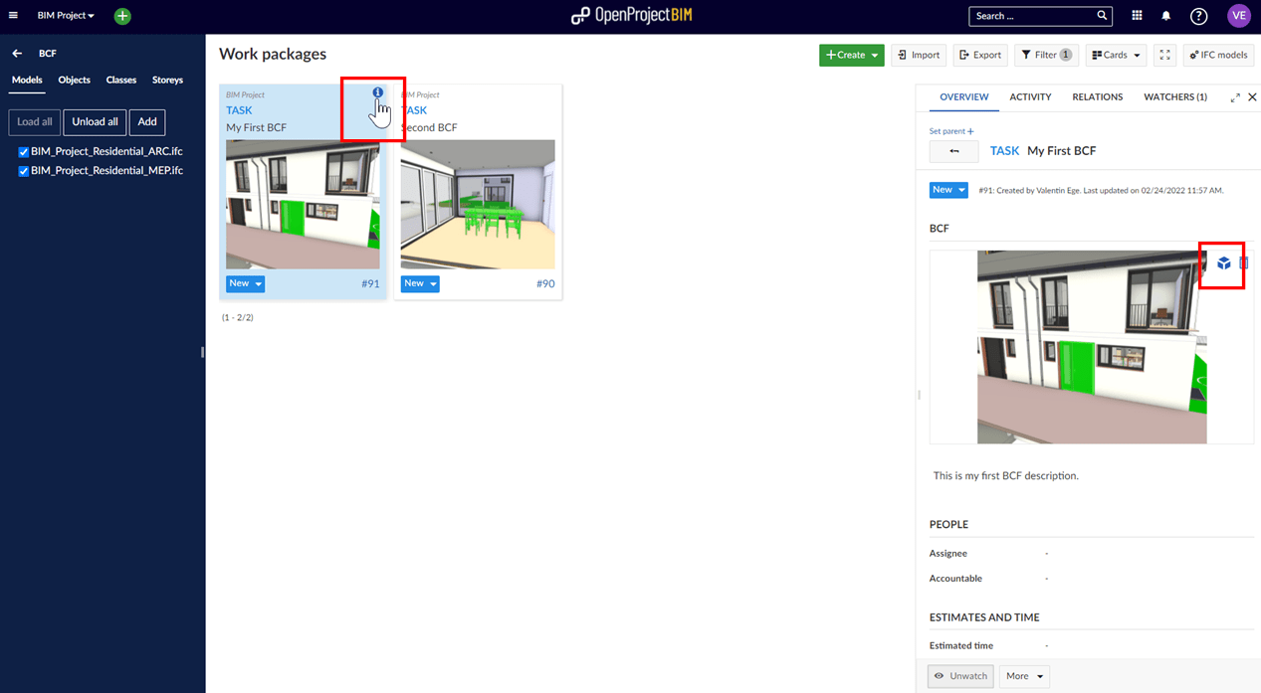Expand the Cards view dropdown
Image resolution: width=1261 pixels, height=693 pixels.
tap(1116, 55)
